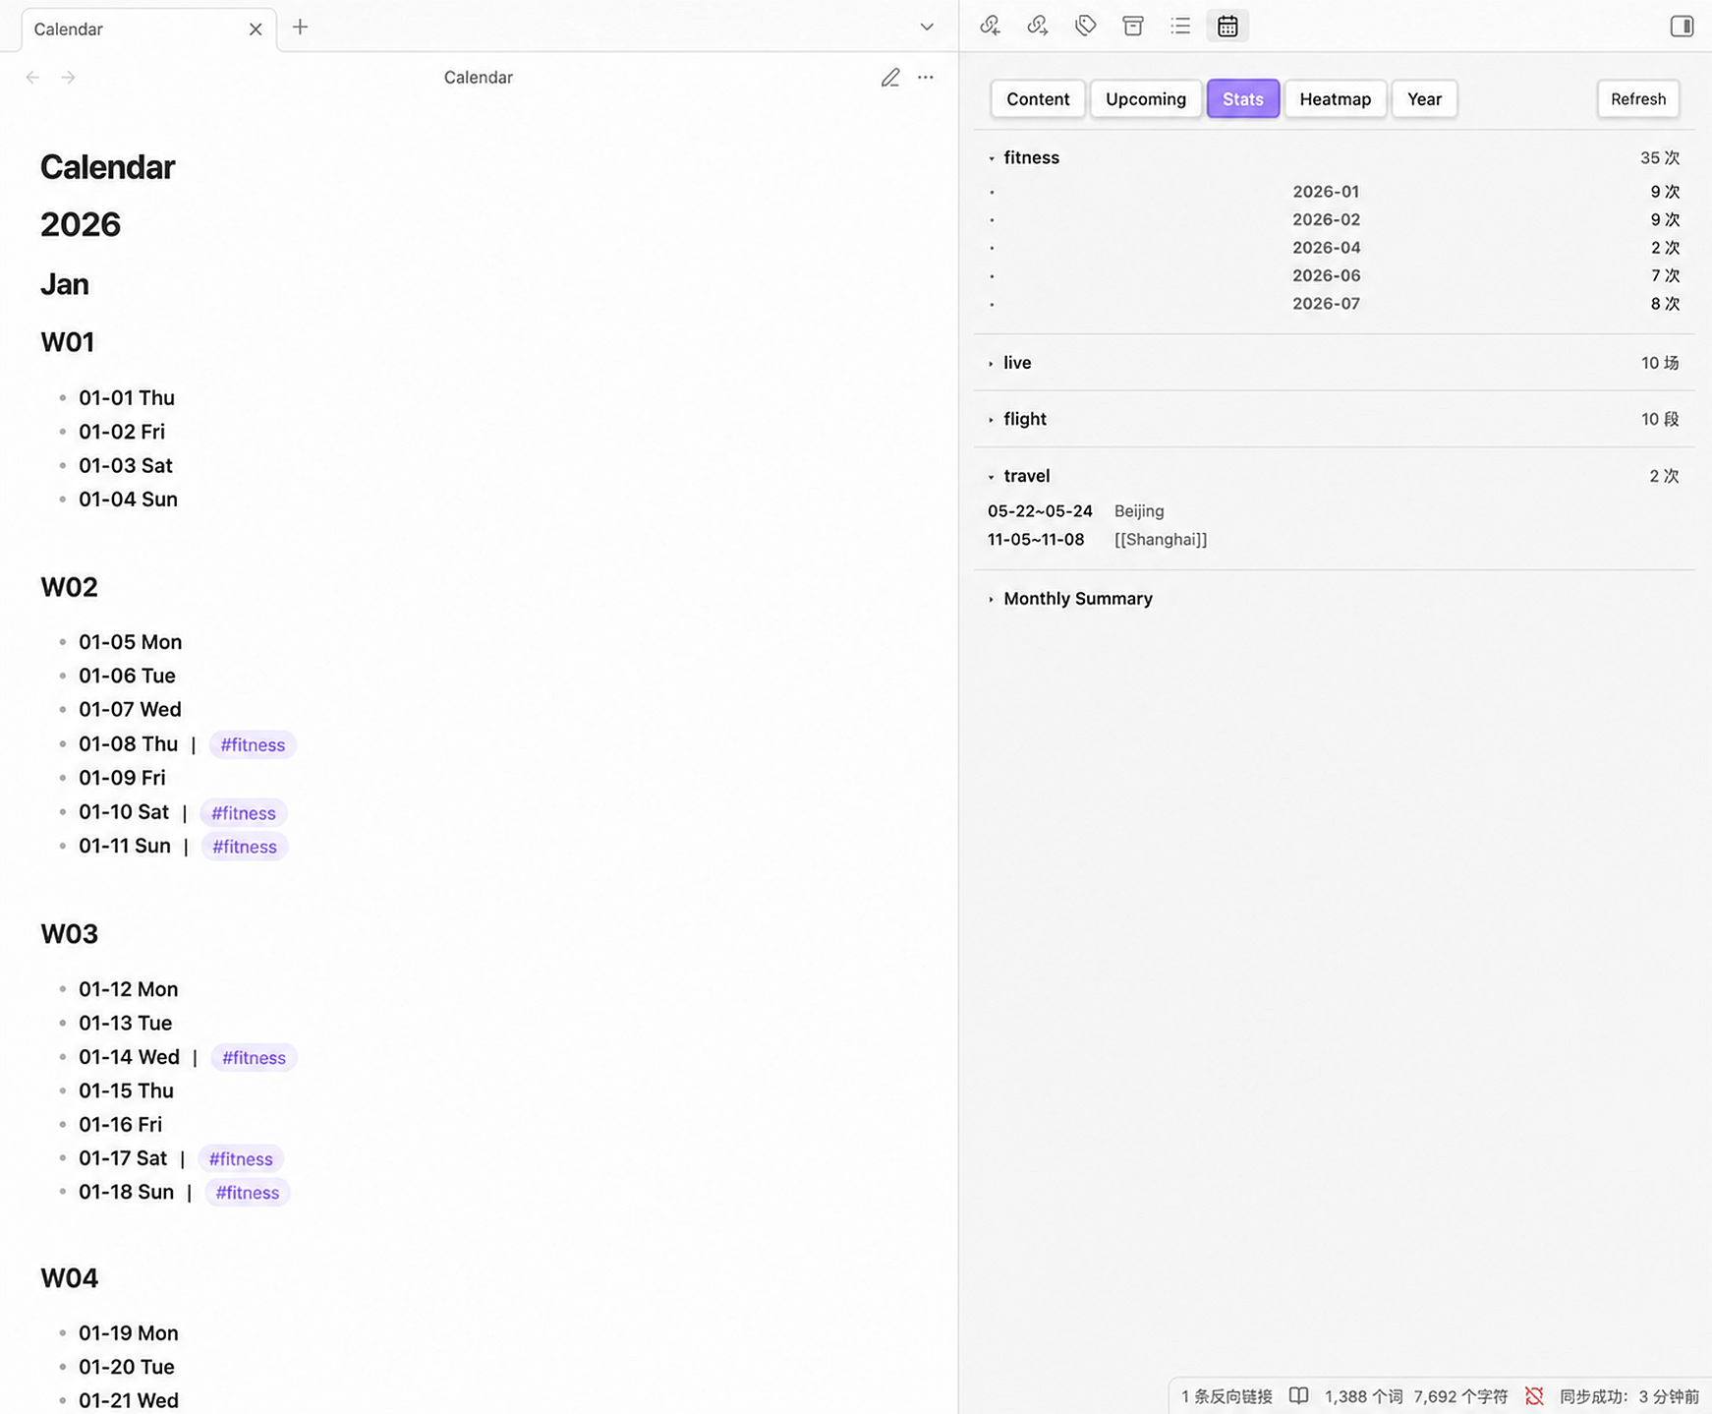
Task: Click the #fitness tag on 01-14 Wed
Action: point(254,1058)
